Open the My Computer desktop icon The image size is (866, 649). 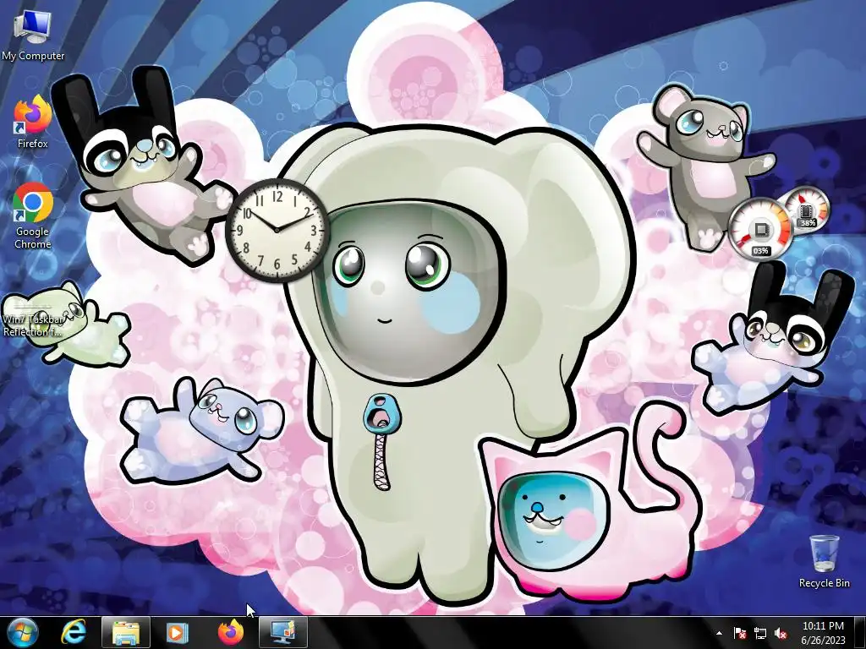coord(33,36)
